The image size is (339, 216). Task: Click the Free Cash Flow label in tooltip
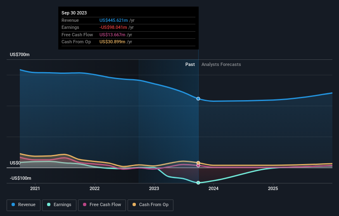pyautogui.click(x=77, y=35)
